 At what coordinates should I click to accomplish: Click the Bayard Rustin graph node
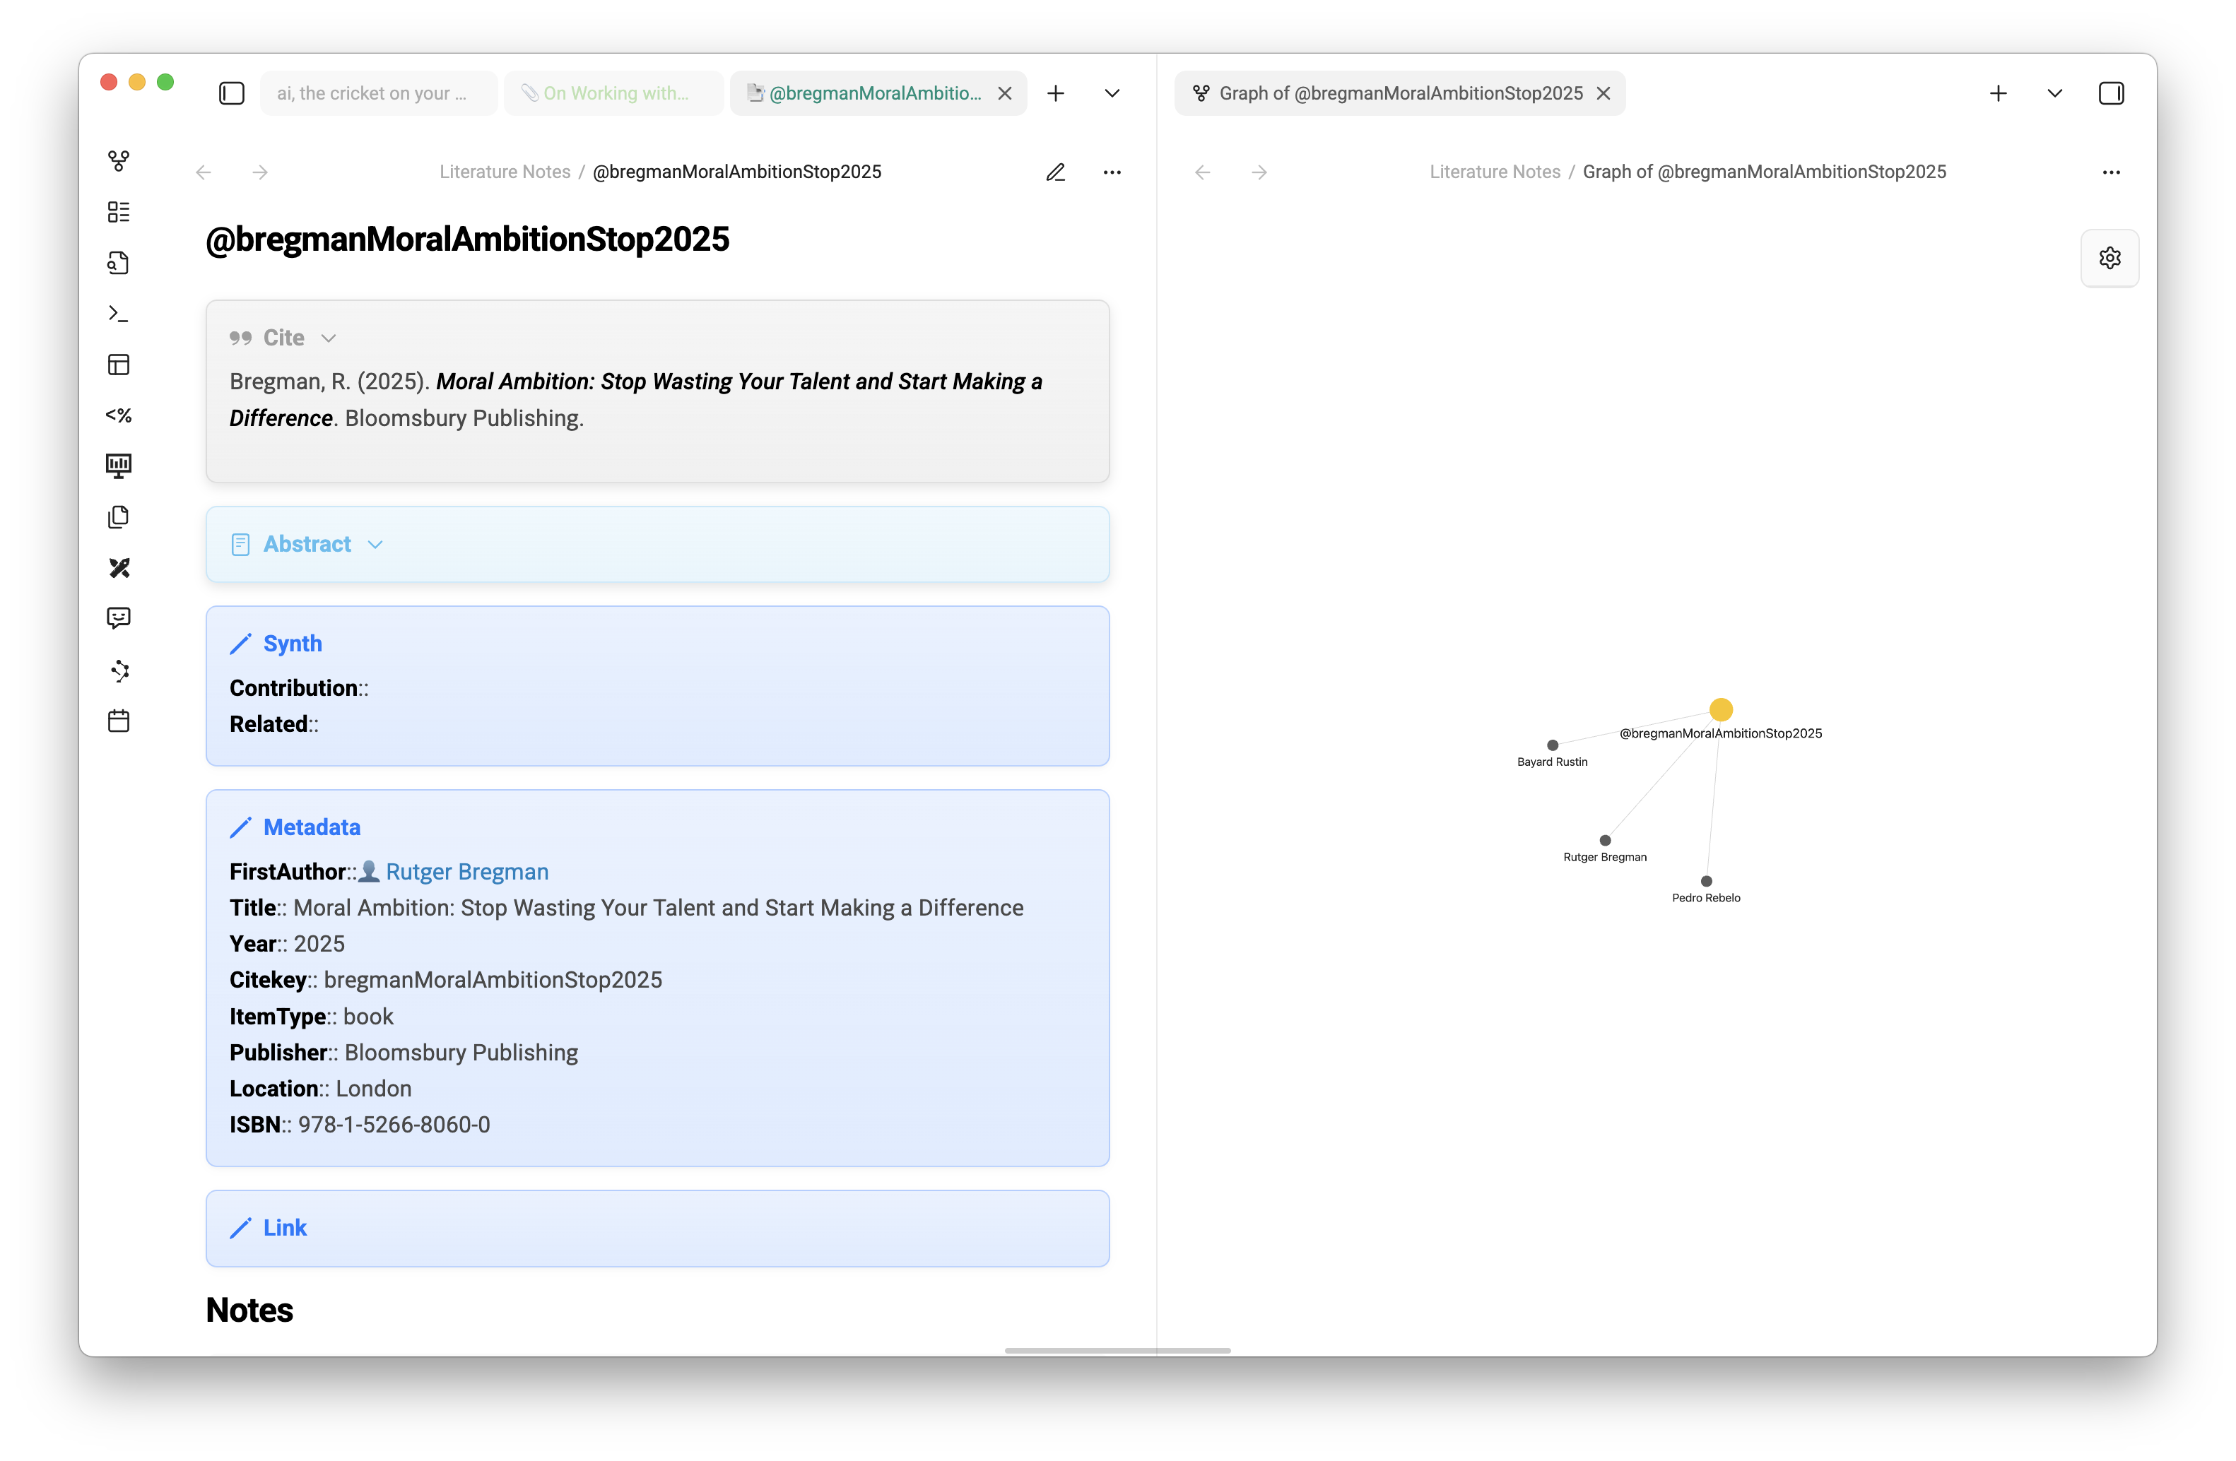click(x=1552, y=745)
